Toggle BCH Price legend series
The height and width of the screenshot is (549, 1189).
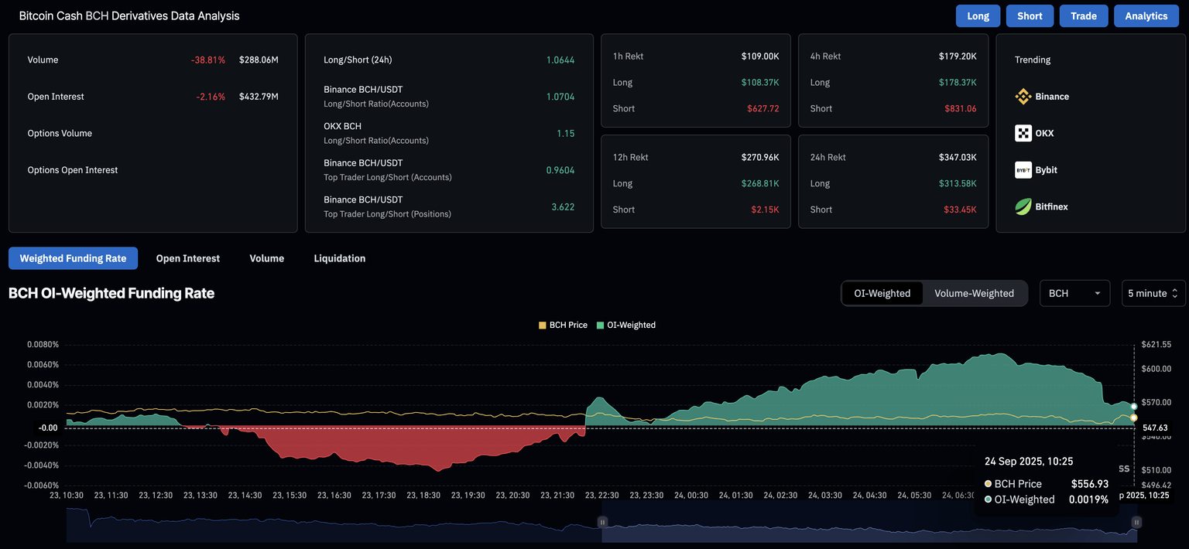563,326
